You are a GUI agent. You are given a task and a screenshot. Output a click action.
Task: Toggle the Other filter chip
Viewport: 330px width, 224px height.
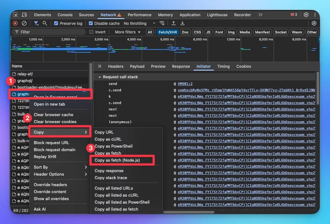pos(312,32)
